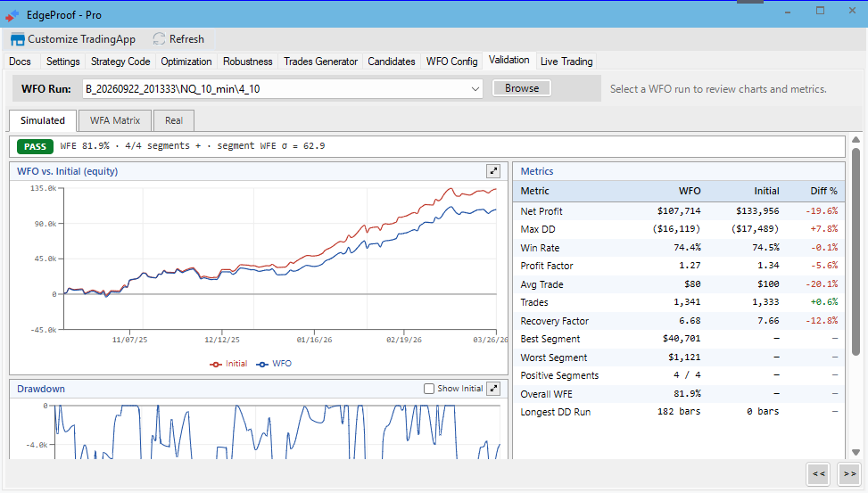Switch to Strategy Code tab
Screen dimensions: 868x493
pos(120,62)
